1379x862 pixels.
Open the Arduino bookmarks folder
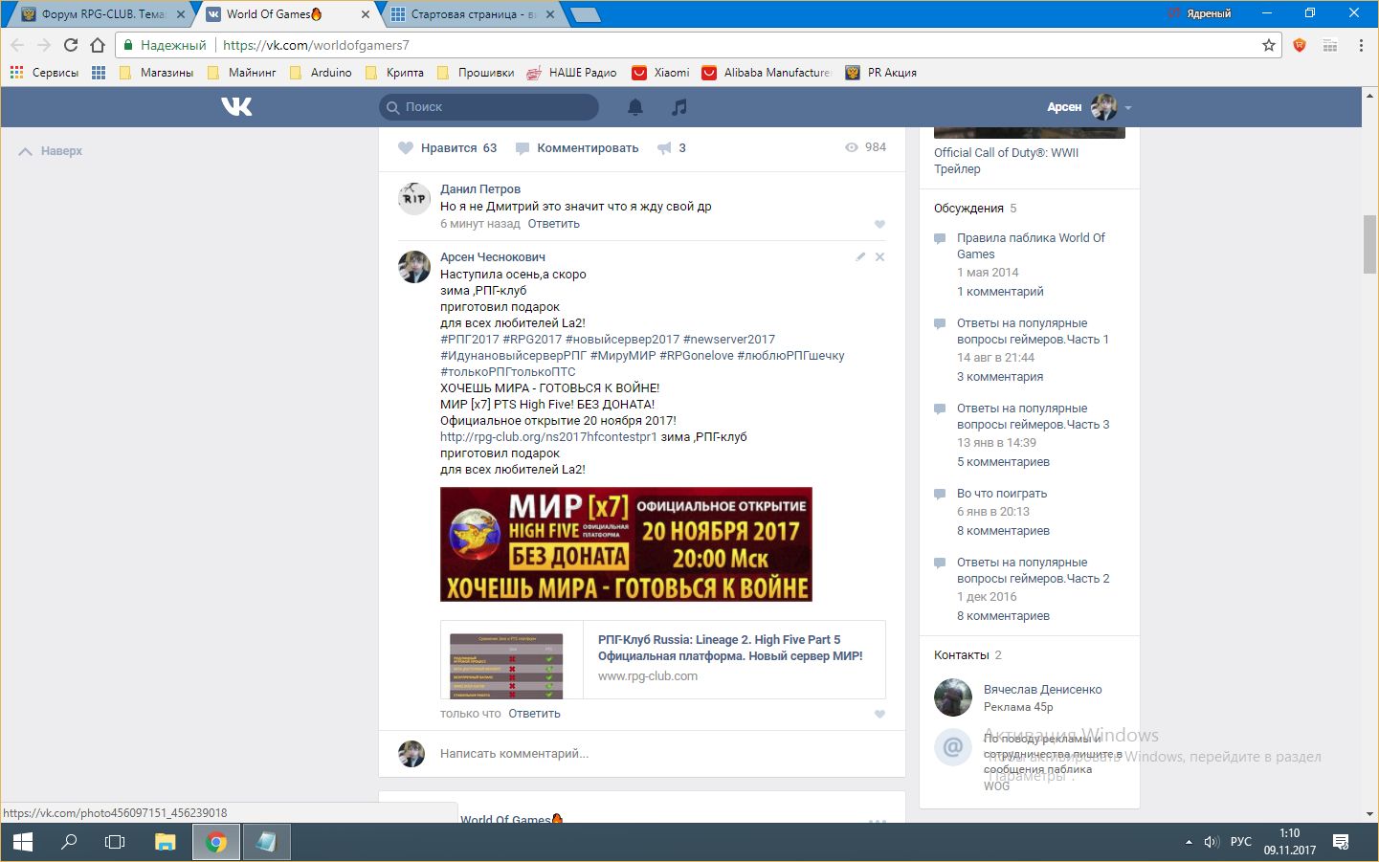(321, 73)
